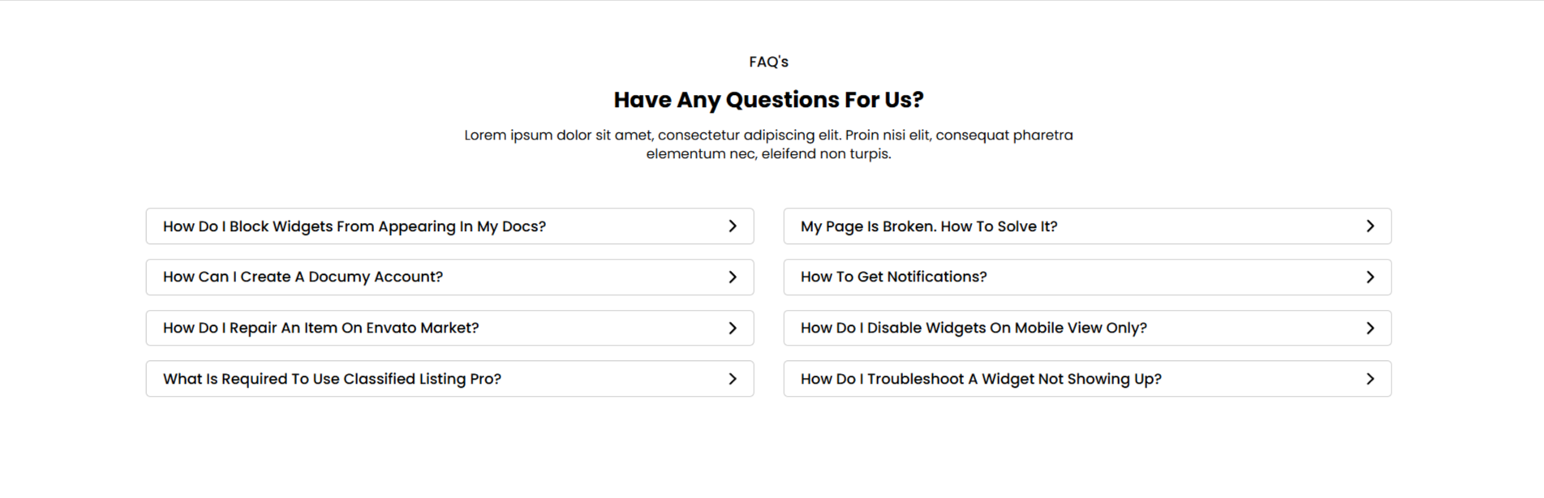Open the 'How To Get Notifications?' question text

(893, 277)
